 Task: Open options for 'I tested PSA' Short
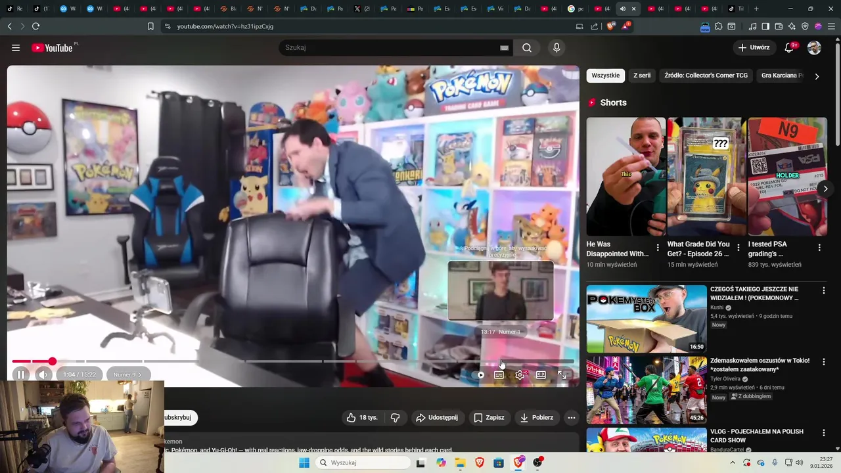[819, 248]
